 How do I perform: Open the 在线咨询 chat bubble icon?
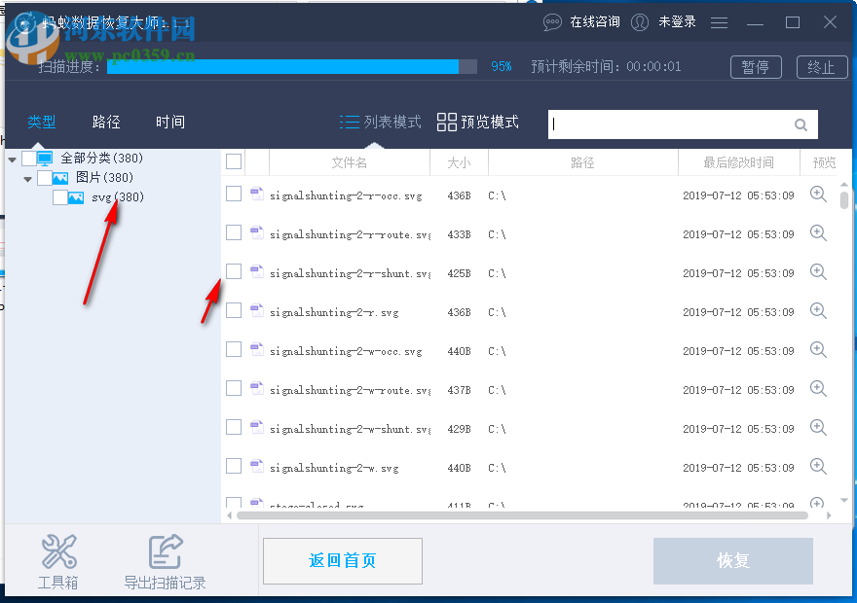pos(552,21)
